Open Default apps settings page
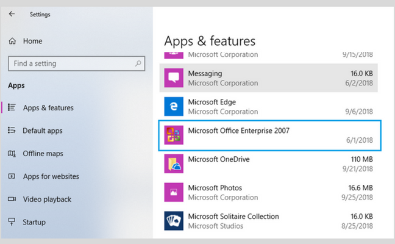 coord(43,131)
